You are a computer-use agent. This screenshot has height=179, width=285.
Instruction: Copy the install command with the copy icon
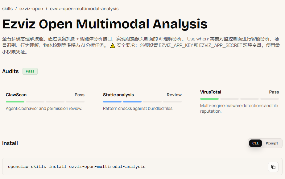click(x=273, y=167)
